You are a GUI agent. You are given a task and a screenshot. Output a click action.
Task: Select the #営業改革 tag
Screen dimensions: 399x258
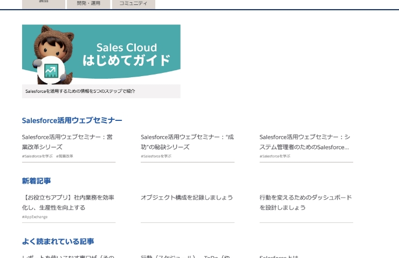(x=65, y=156)
